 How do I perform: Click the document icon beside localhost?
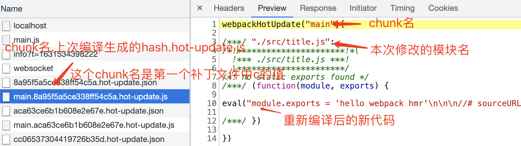coord(6,26)
